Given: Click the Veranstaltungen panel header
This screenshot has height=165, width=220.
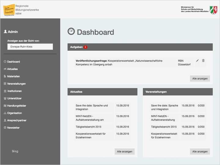Looking at the screenshot, I should tap(178, 92).
